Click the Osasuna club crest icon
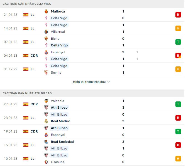This screenshot has width=186, height=167. tap(46, 162)
